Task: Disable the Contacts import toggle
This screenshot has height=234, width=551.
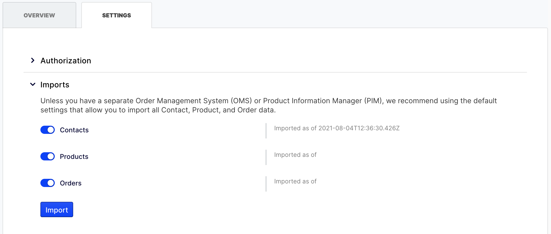Action: pyautogui.click(x=48, y=130)
